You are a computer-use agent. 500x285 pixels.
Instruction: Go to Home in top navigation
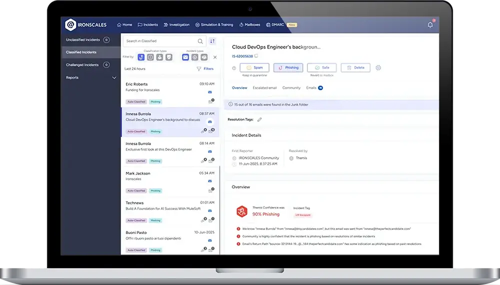click(x=124, y=25)
